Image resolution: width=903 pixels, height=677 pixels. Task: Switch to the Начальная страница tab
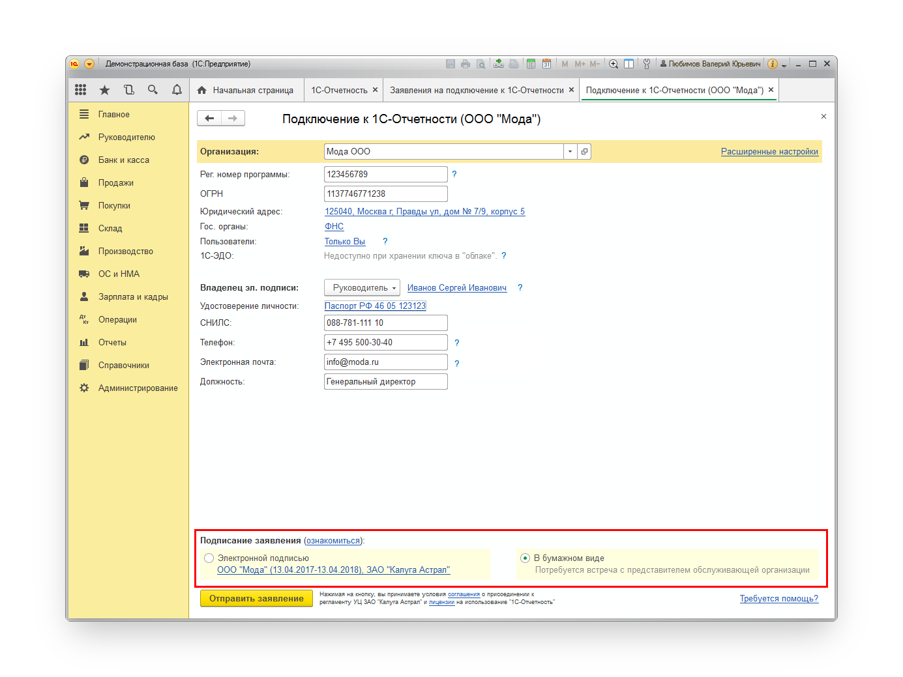tap(246, 90)
